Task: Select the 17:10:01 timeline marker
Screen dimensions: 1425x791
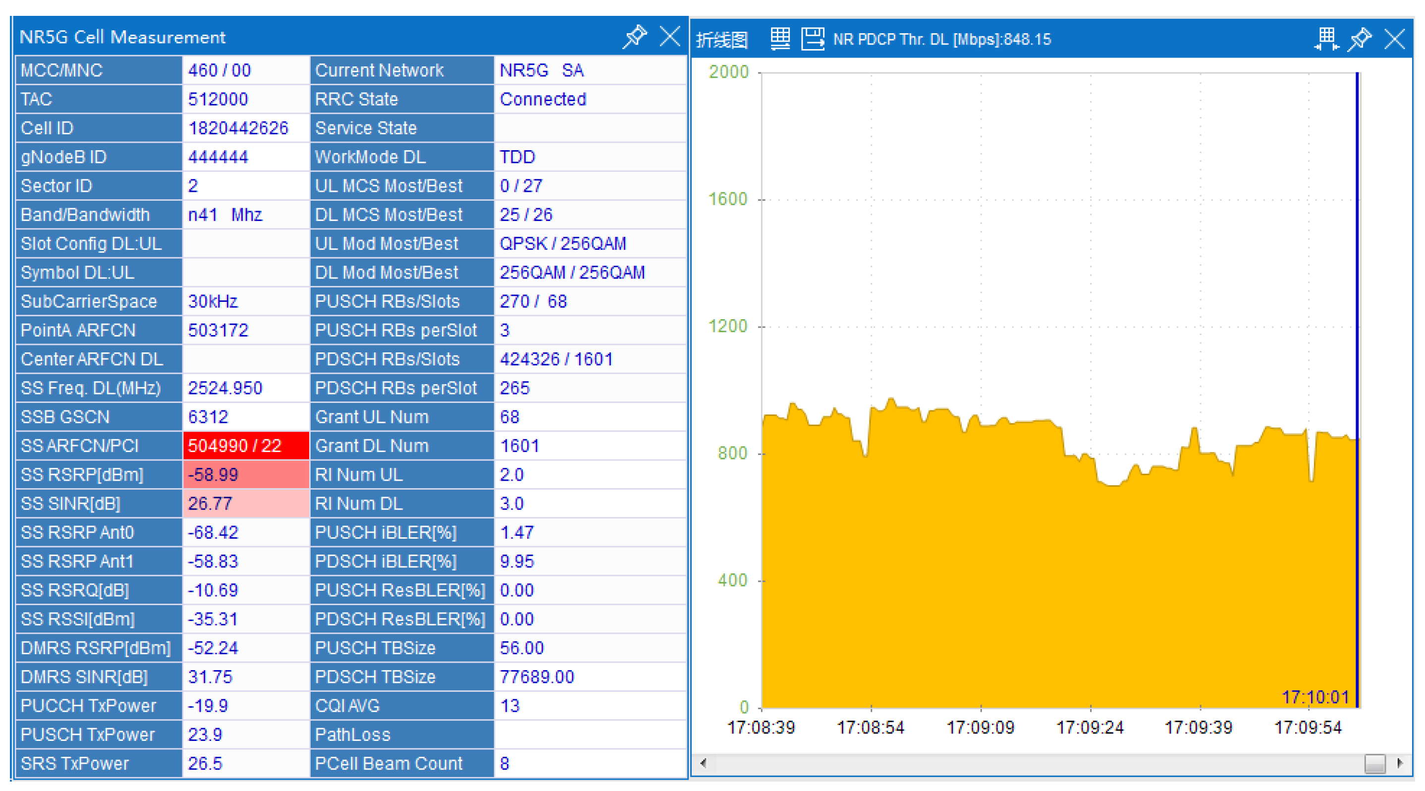Action: point(1315,697)
